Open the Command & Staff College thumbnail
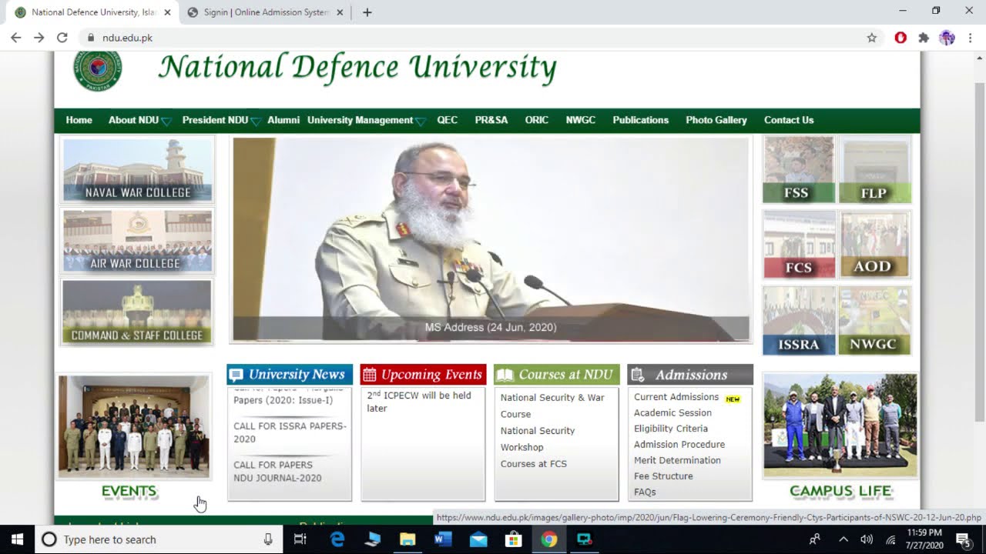 [x=137, y=312]
